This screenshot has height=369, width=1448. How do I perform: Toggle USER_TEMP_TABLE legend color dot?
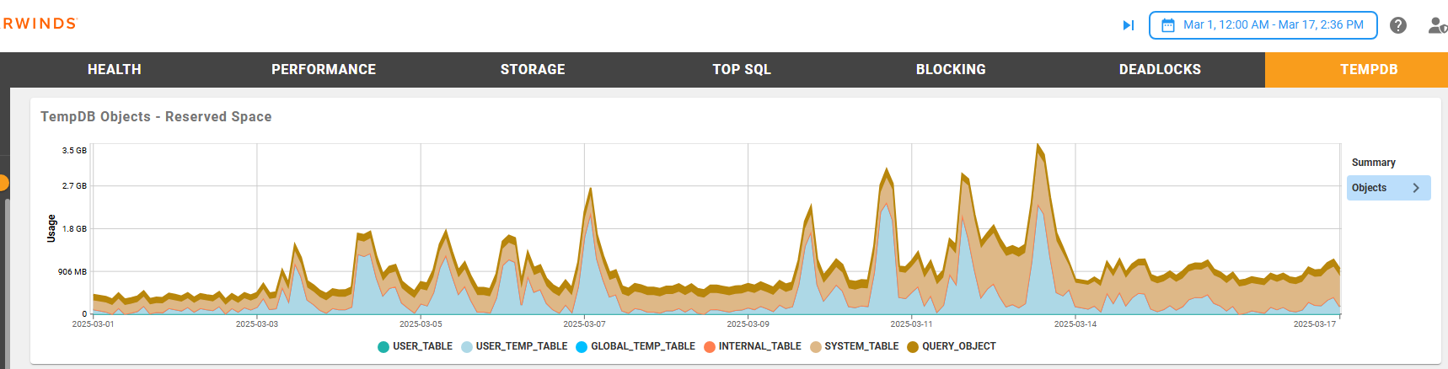point(467,347)
